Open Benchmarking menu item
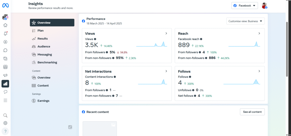Image resolution: width=291 pixels, height=136 pixels. pyautogui.click(x=47, y=62)
